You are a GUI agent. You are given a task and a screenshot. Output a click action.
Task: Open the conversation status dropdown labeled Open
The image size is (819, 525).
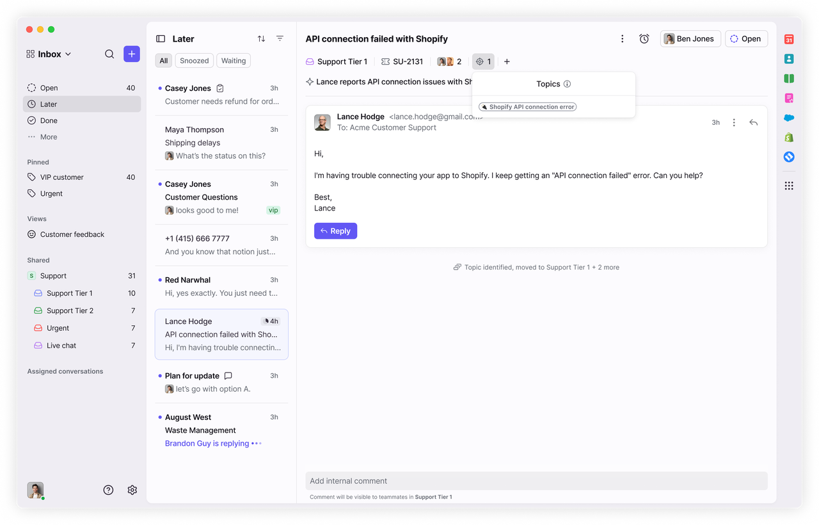coord(746,38)
